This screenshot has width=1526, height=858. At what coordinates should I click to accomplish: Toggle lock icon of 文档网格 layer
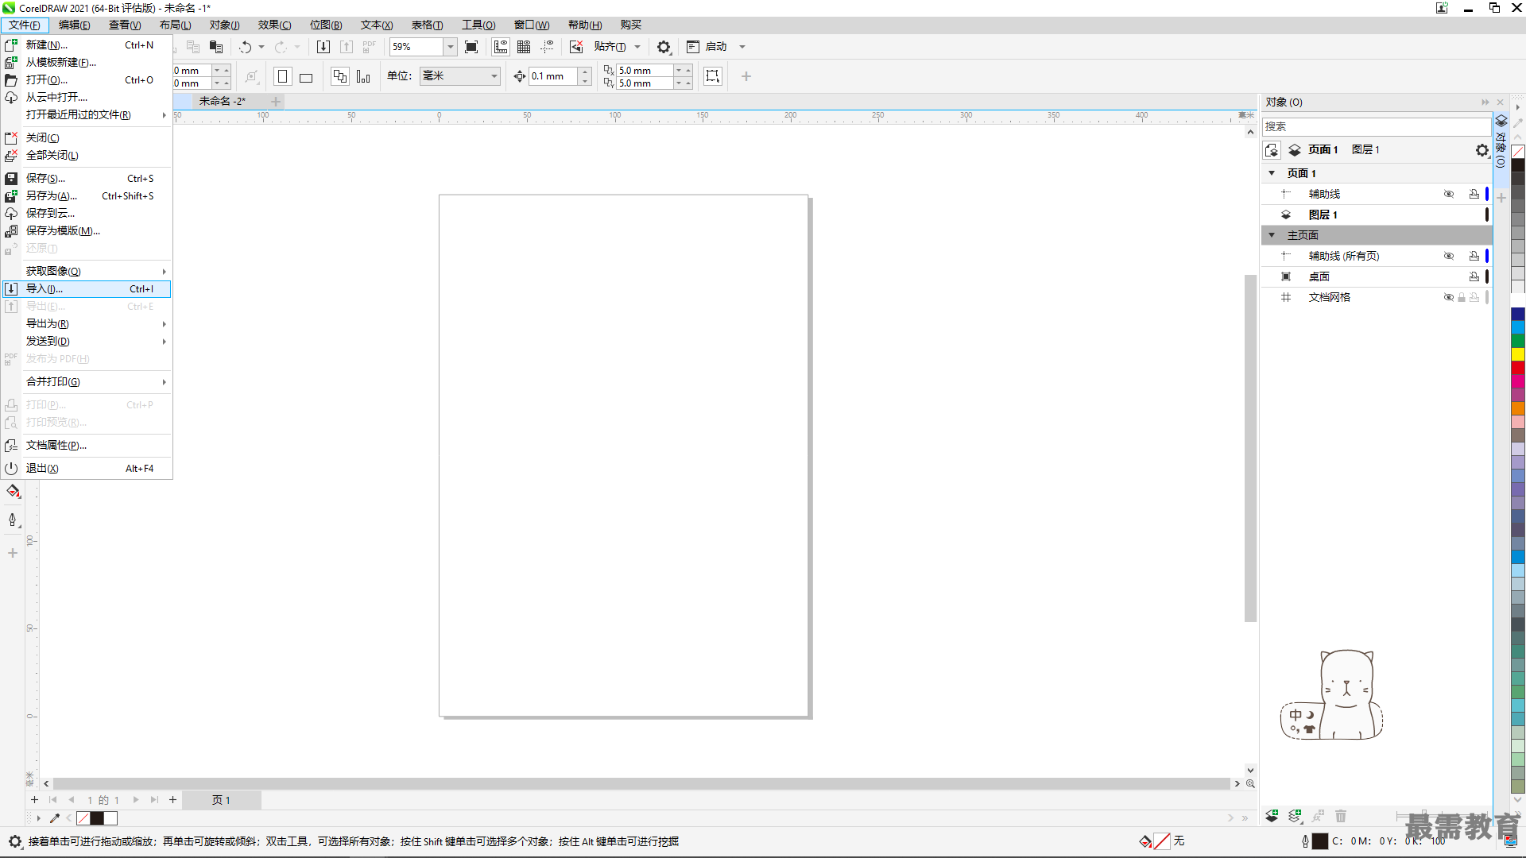pyautogui.click(x=1462, y=297)
